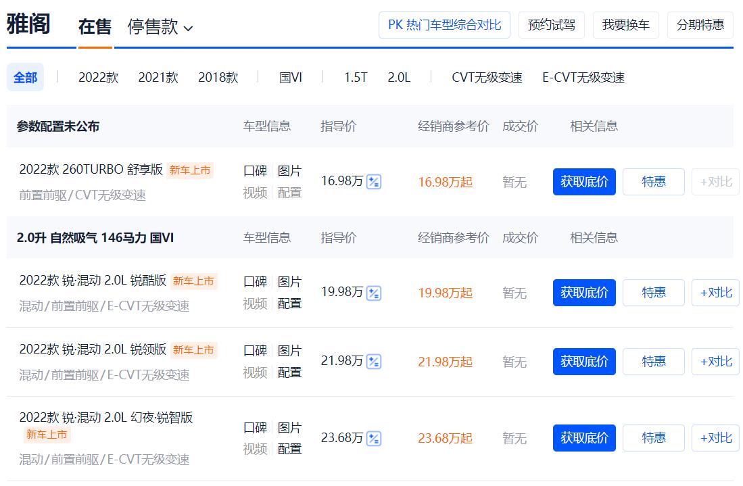Click the 预约试驾 button

[552, 25]
